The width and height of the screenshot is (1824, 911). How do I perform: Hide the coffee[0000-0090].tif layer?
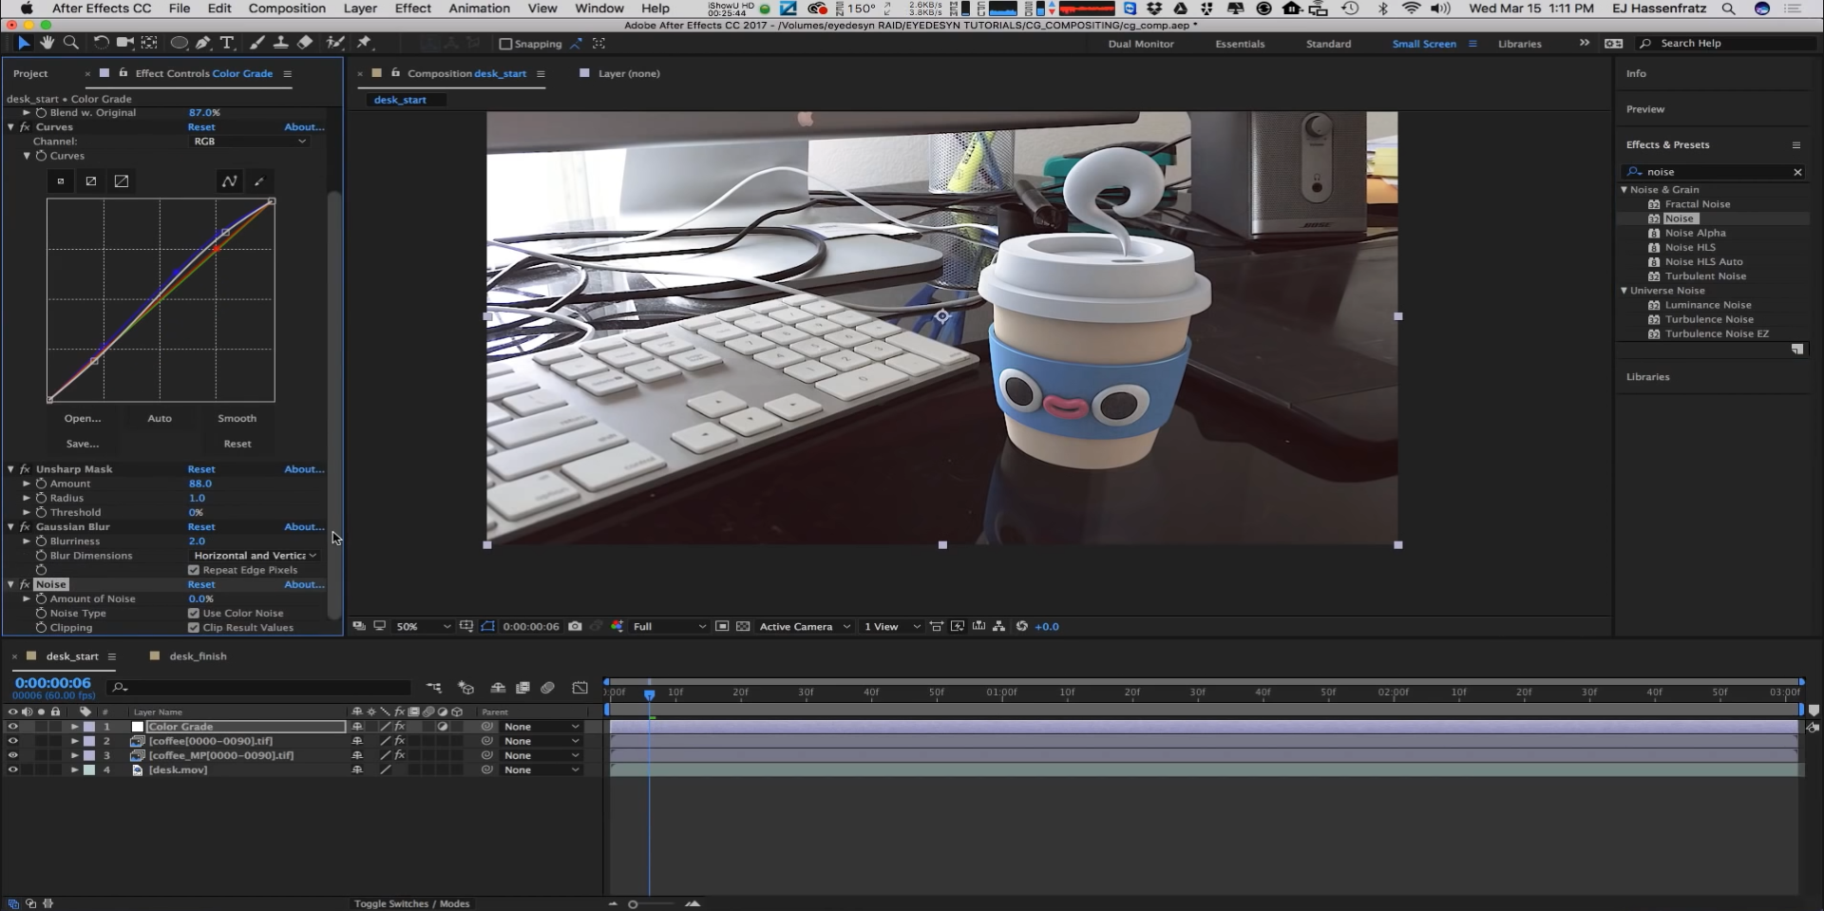coord(12,741)
